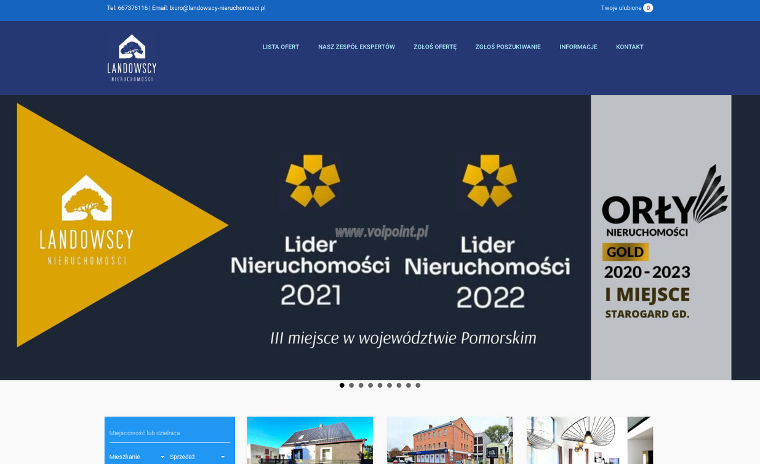Click the phone number 667376116
The width and height of the screenshot is (760, 464).
[132, 8]
